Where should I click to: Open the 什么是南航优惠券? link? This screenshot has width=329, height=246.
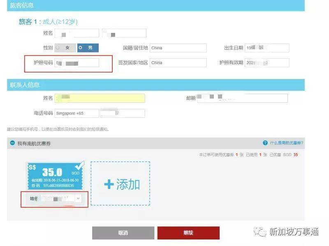287,143
